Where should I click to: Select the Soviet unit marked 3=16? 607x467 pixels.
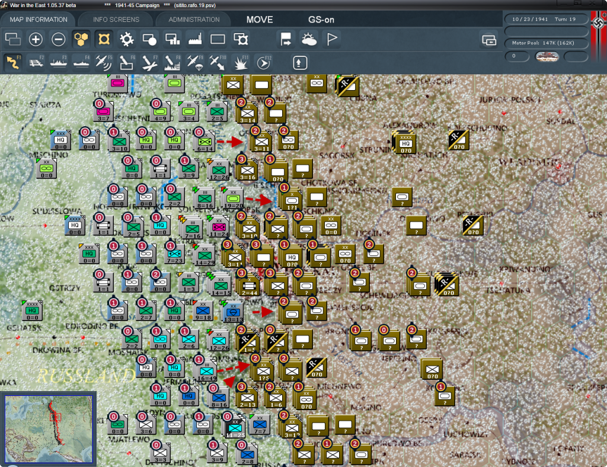[247, 170]
